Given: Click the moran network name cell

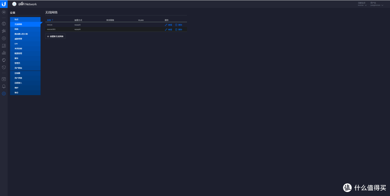Looking at the screenshot, I should (x=50, y=25).
